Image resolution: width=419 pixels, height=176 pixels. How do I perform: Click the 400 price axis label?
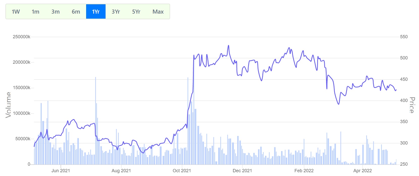coord(404,100)
